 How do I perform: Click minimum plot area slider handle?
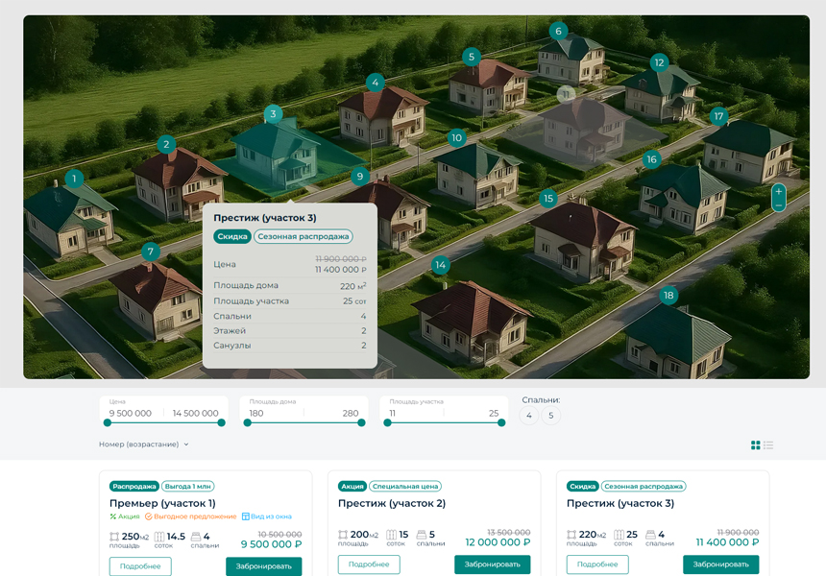(388, 422)
